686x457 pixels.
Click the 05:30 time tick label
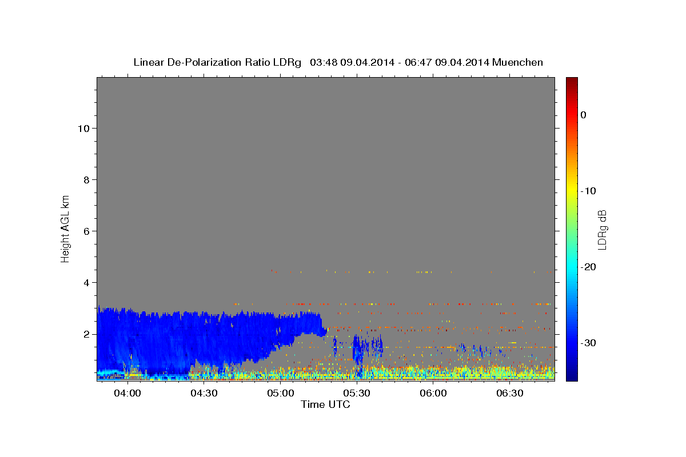click(357, 394)
